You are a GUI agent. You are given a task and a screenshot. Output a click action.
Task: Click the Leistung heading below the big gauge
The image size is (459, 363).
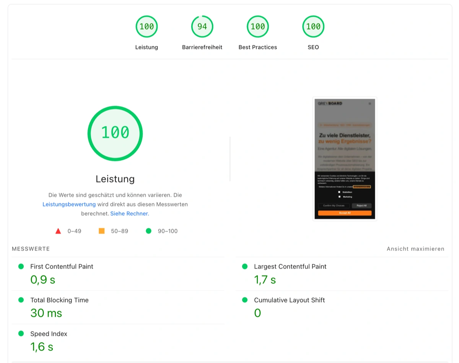(x=115, y=179)
